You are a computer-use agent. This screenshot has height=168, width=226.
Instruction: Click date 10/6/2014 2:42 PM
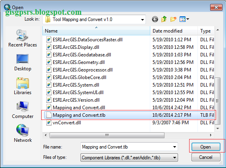click(x=172, y=108)
